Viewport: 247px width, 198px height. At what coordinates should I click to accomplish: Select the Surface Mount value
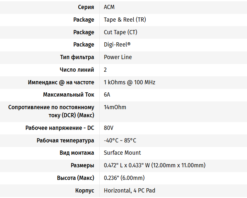122,153
